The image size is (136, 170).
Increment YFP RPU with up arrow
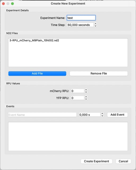(x=86, y=97)
